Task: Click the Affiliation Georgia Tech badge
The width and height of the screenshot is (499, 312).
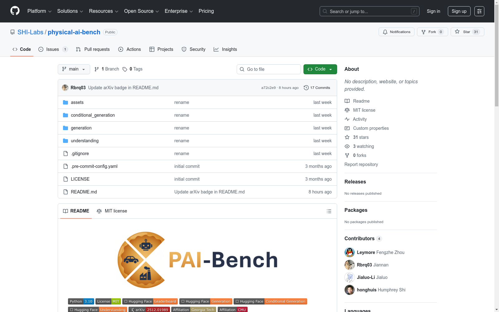Action: [194, 310]
